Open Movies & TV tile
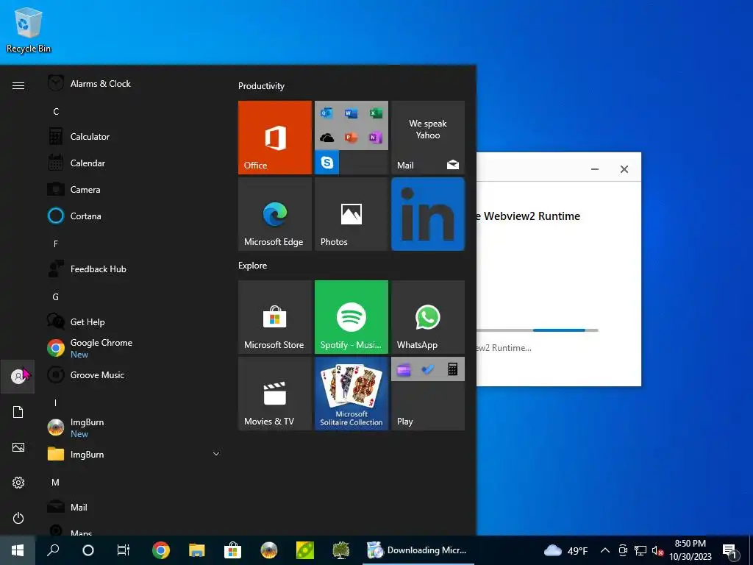 point(275,394)
